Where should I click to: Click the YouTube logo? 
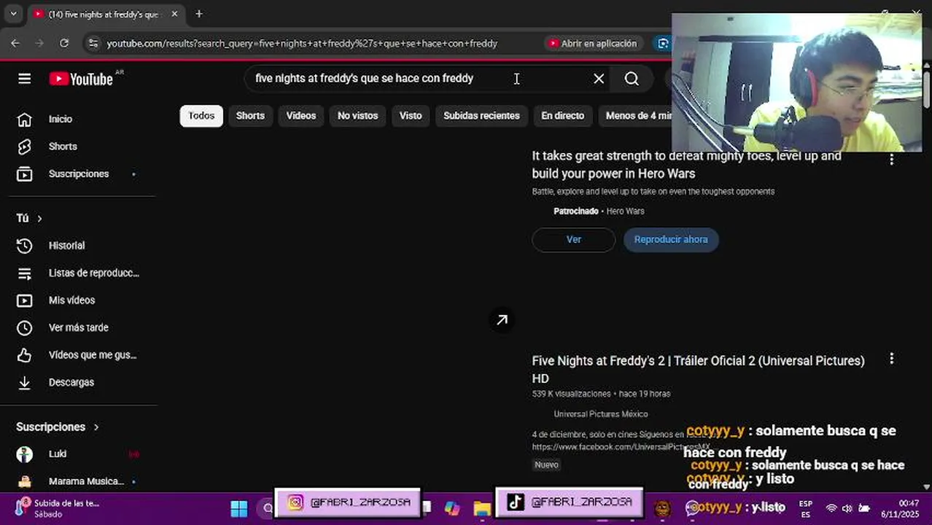tap(81, 79)
